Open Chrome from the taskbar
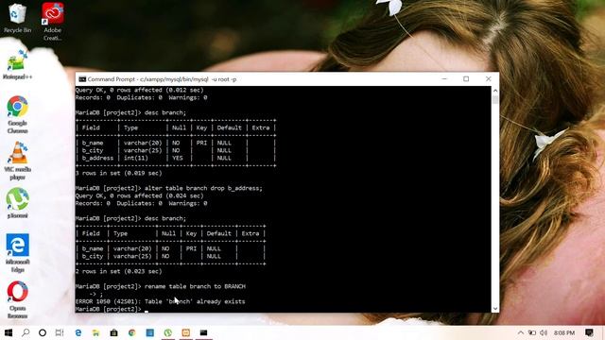Screen dimensions: 605x340 coord(132,332)
